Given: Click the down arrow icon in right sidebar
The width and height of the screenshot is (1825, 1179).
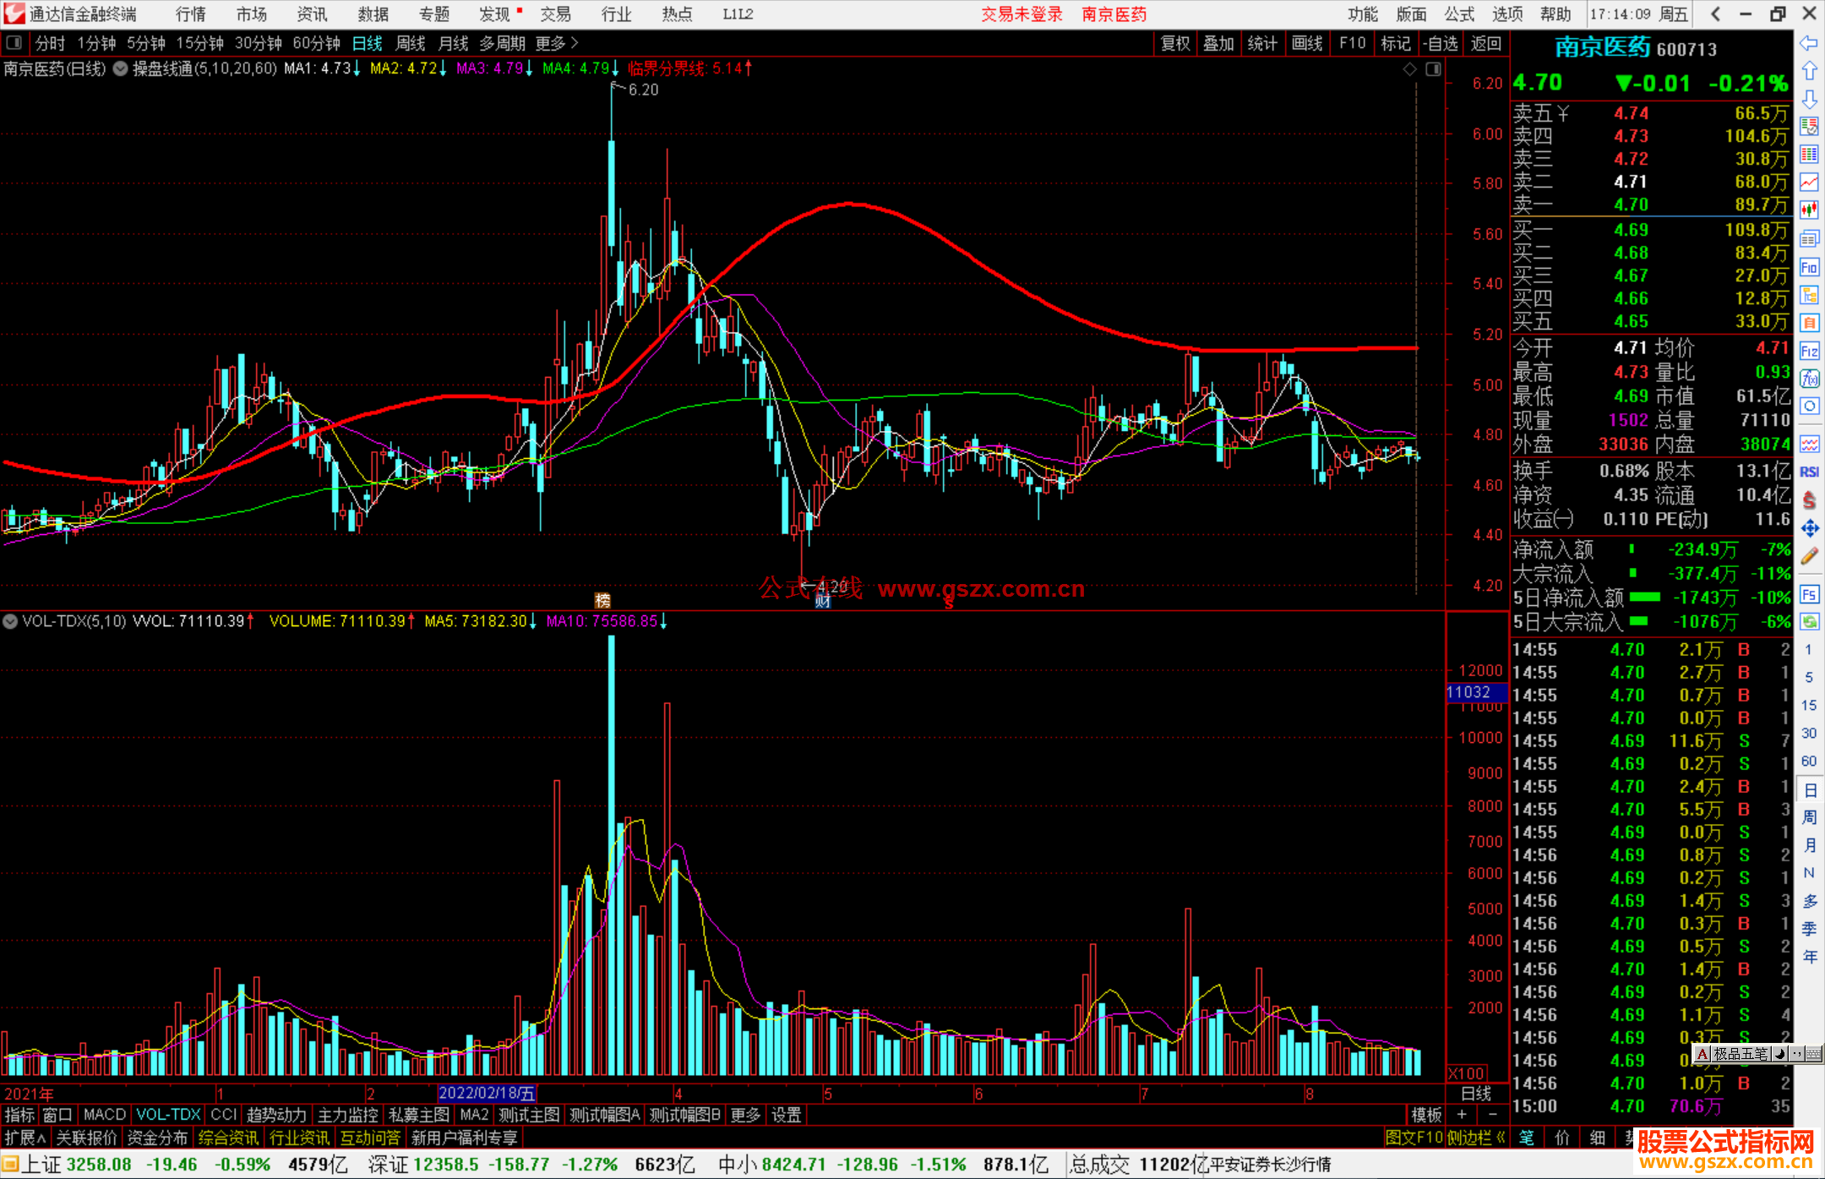Looking at the screenshot, I should (x=1809, y=99).
